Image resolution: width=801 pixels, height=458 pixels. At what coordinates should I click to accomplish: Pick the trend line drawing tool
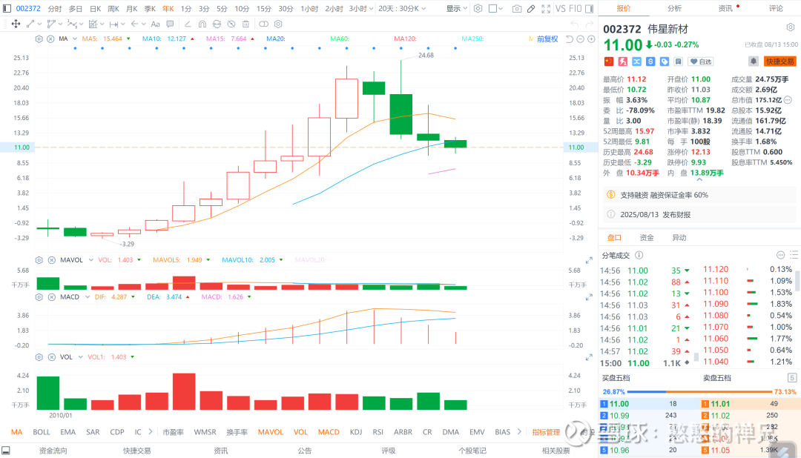click(x=30, y=24)
